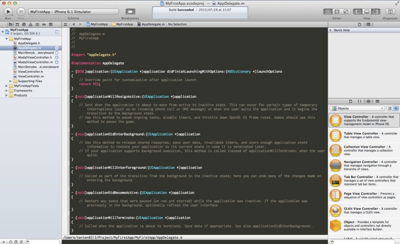Select the Object cube library item
The height and width of the screenshot is (244, 400).
(364, 225)
